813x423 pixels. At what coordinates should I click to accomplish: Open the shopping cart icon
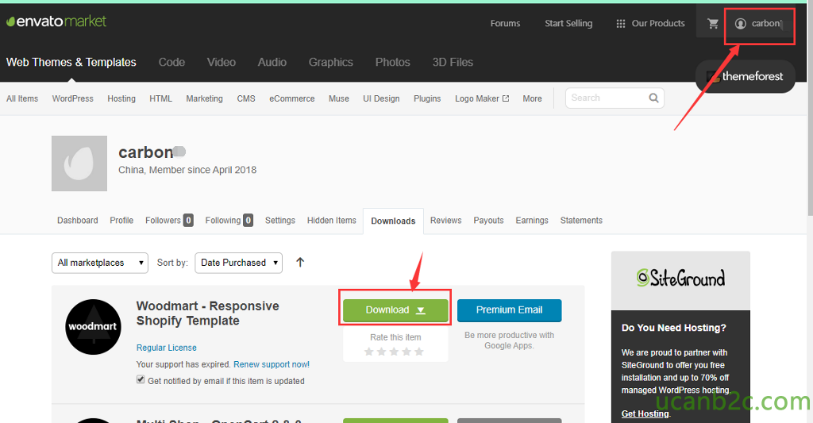713,23
